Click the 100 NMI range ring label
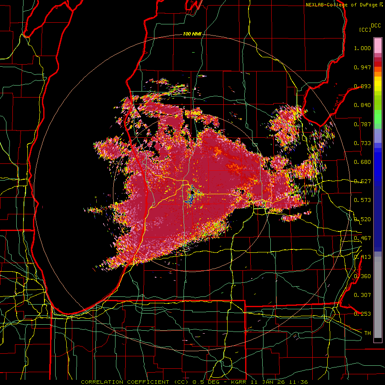Screen dimensions: 385x385 click(x=192, y=34)
